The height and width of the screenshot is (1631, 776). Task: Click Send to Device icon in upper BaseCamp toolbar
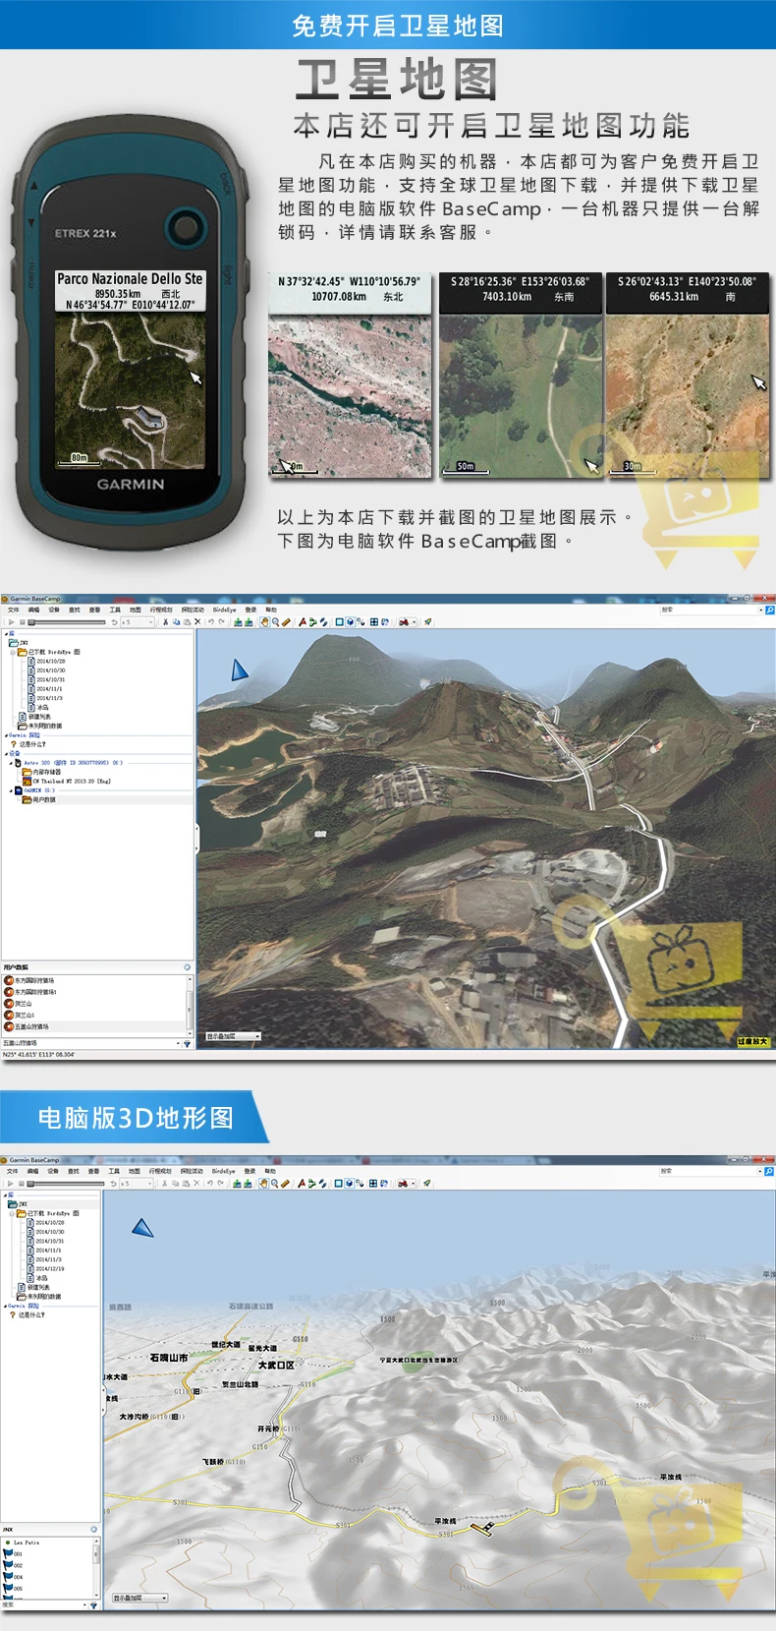click(x=238, y=622)
